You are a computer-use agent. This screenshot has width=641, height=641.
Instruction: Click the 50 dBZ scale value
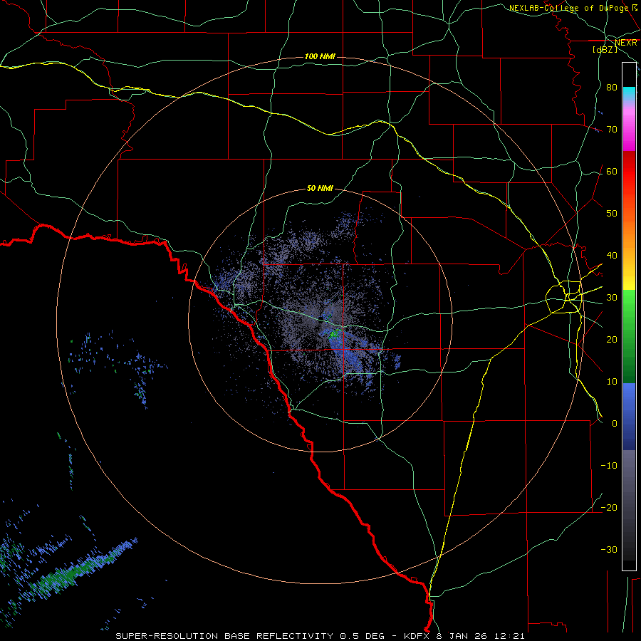pyautogui.click(x=612, y=214)
